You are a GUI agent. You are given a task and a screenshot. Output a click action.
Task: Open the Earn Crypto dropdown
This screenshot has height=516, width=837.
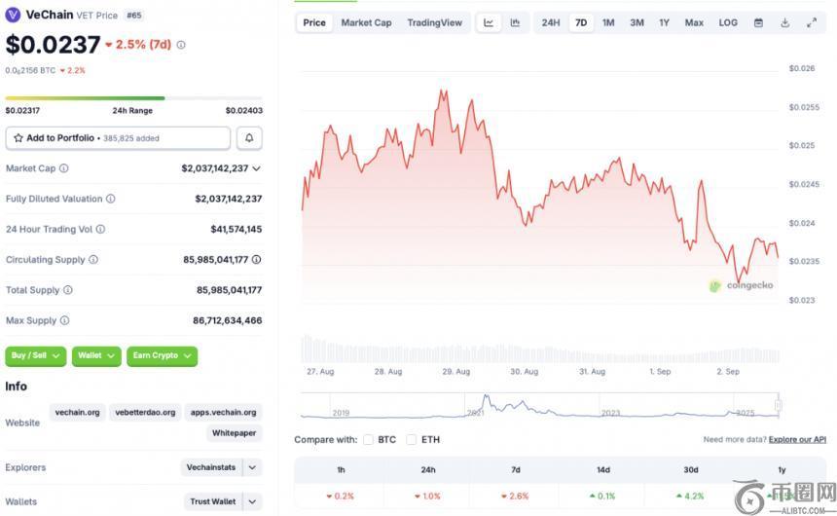click(x=162, y=356)
